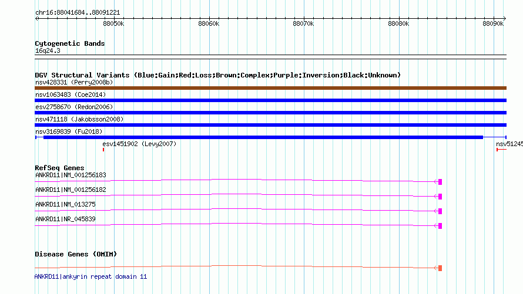Select the DGV Structural Variants track title

pyautogui.click(x=218, y=75)
